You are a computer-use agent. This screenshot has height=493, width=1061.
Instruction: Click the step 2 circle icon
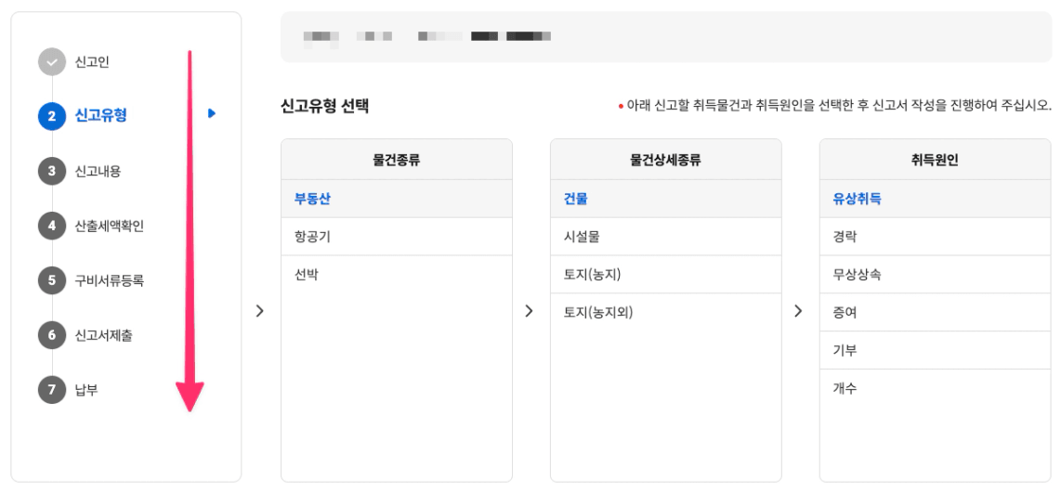[x=52, y=116]
